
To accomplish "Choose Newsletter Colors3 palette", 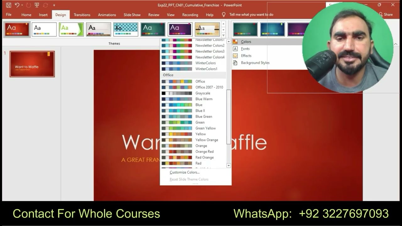I will (193, 51).
